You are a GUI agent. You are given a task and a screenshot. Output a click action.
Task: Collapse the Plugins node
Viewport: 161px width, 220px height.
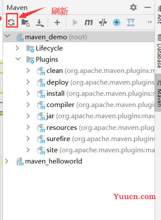[18, 59]
